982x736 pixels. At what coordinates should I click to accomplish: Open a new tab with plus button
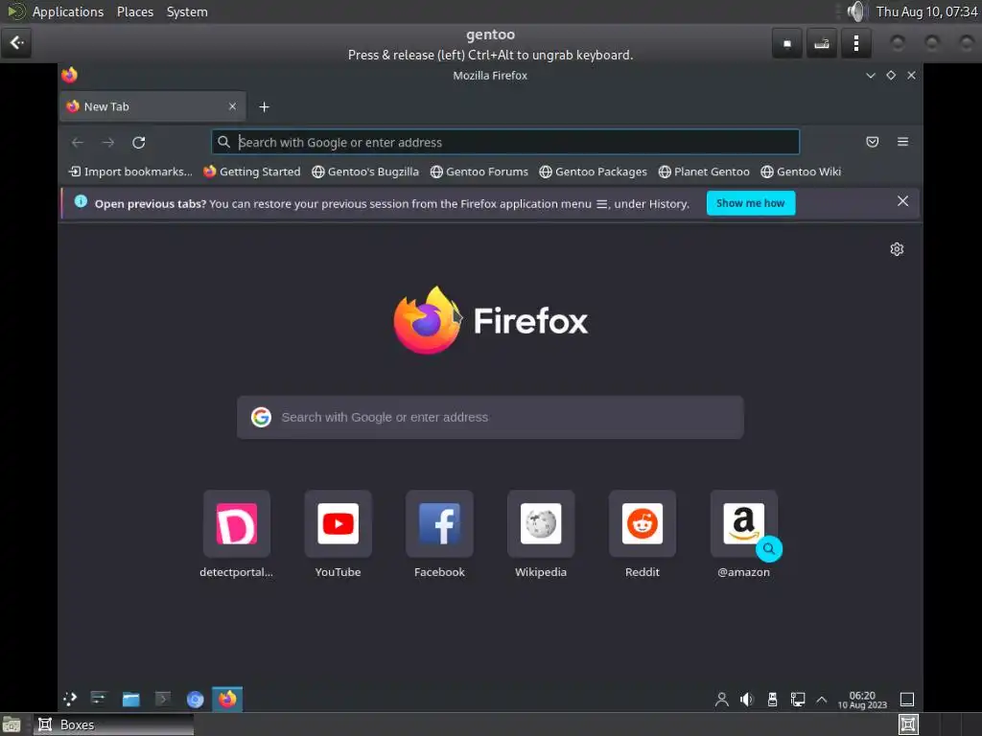click(x=265, y=107)
